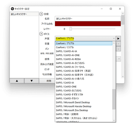Choose SAPI5 / Microsoft Zira Desktop

click(84, 110)
